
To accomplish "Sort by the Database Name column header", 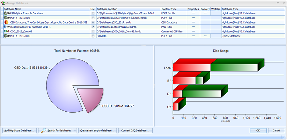I will 46,9.
